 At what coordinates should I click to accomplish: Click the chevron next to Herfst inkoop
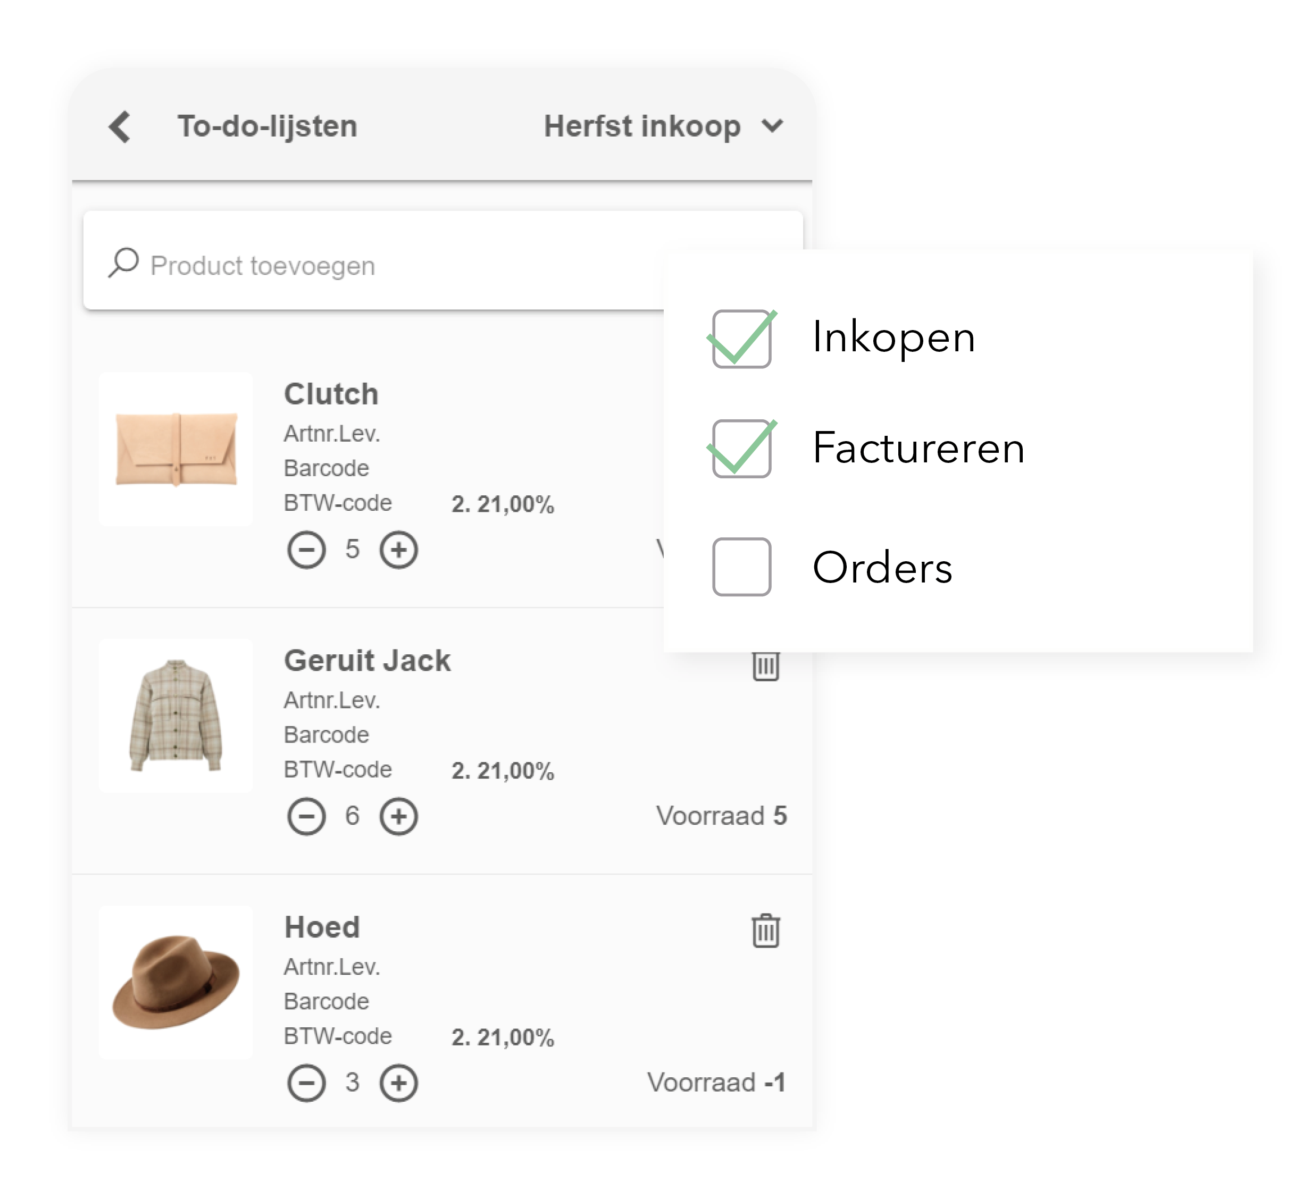773,125
